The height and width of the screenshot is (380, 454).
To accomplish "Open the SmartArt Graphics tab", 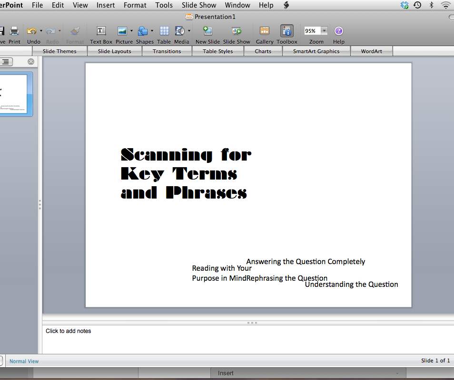I will 316,51.
